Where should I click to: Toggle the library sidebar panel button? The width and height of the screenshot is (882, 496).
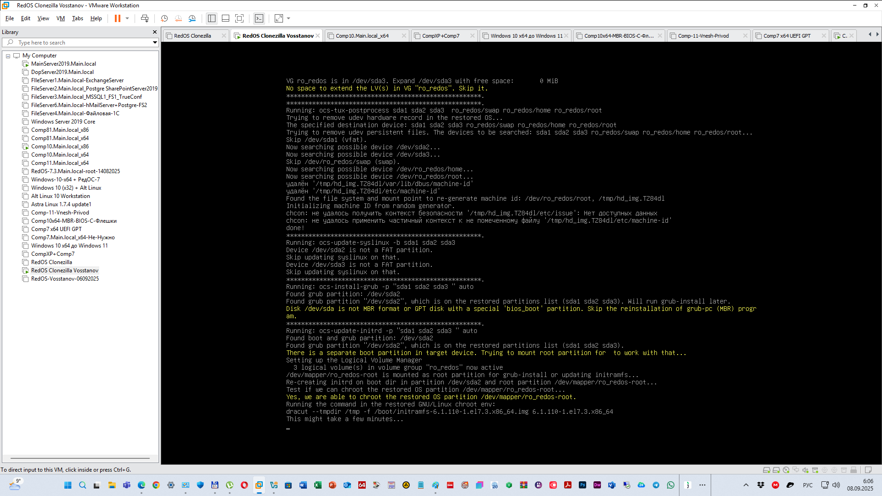click(212, 18)
